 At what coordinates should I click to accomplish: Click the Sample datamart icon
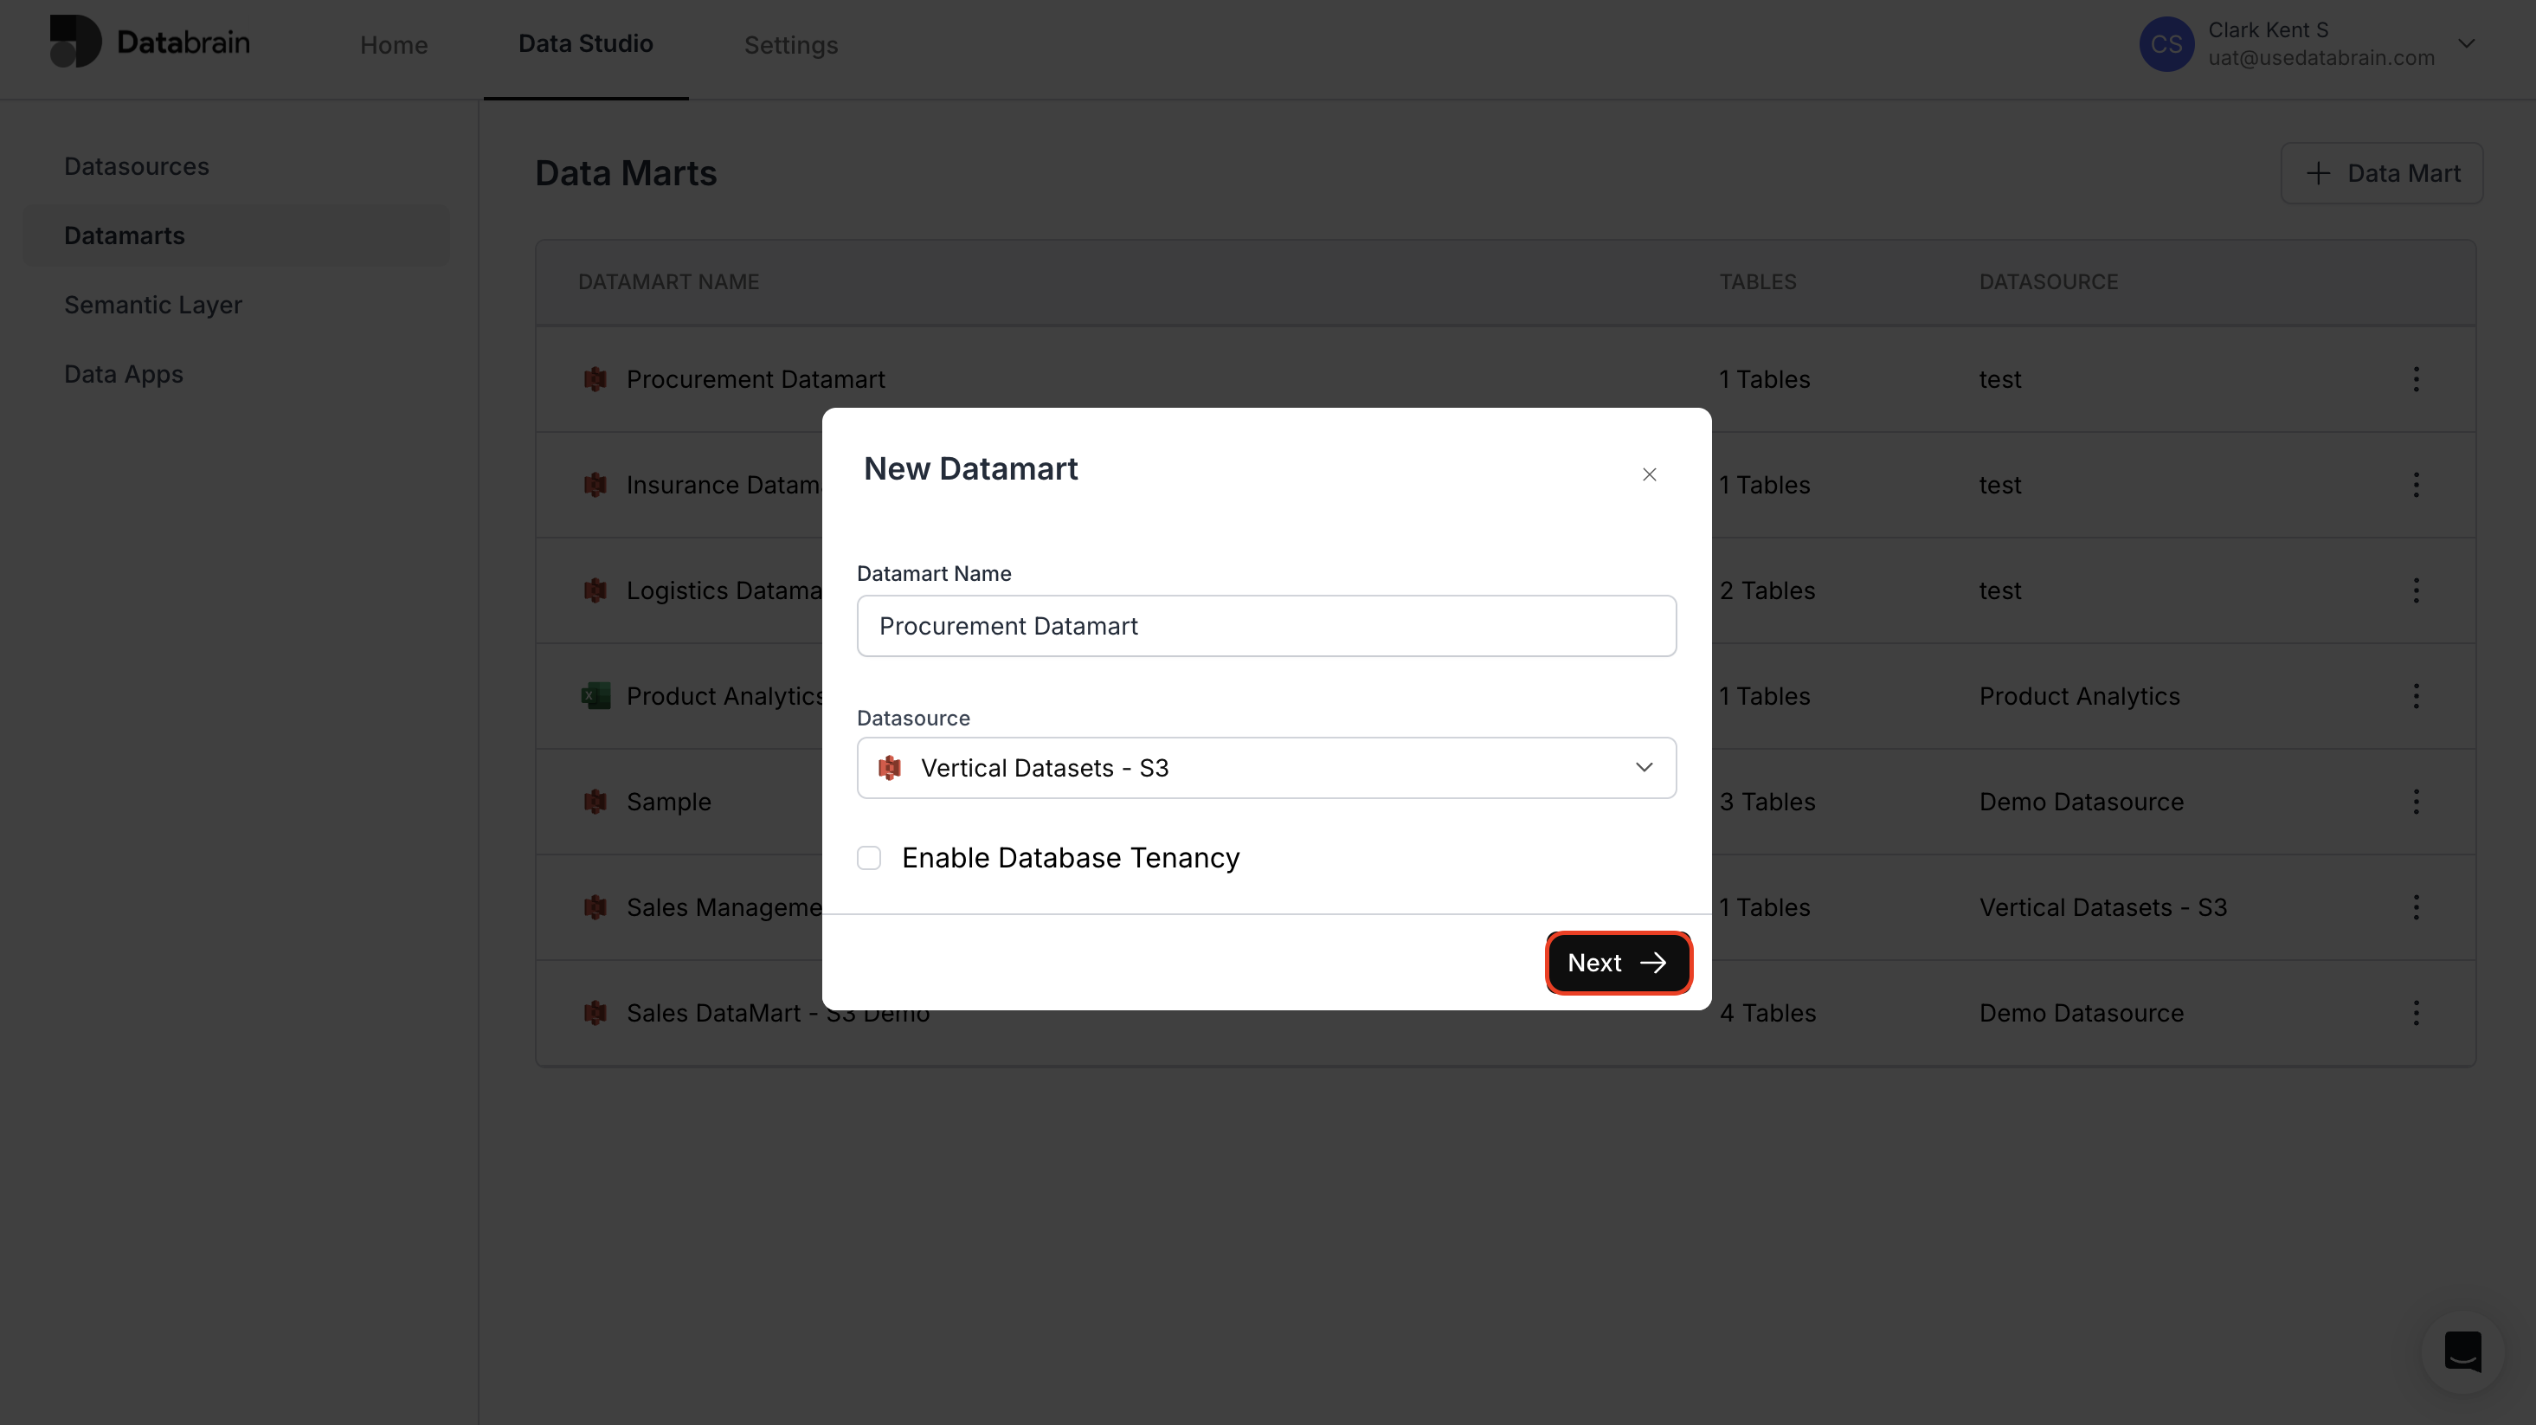[x=595, y=802]
